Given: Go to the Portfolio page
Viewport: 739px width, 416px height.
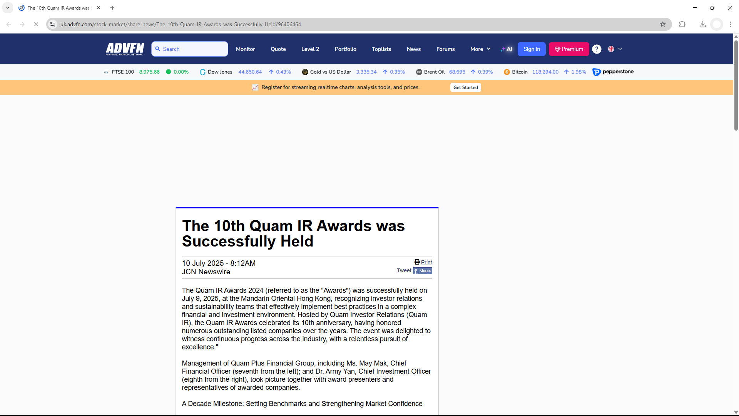Looking at the screenshot, I should click(x=346, y=49).
